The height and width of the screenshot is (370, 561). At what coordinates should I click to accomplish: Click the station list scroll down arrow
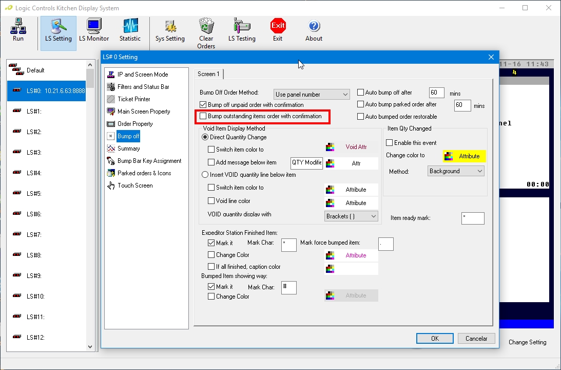point(90,346)
